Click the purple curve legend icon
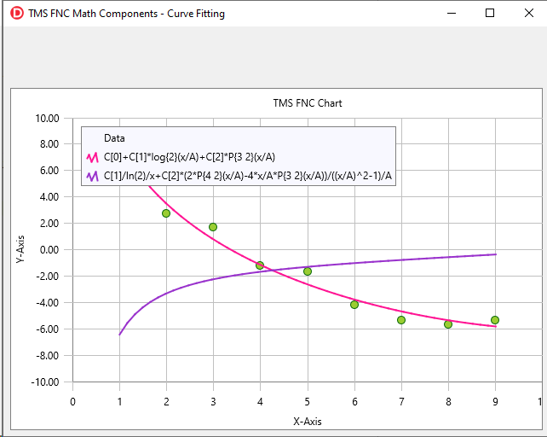 coord(93,176)
